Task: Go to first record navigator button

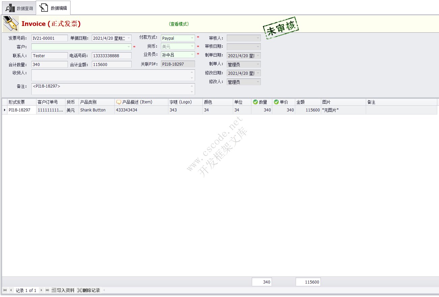Action: click(5, 290)
